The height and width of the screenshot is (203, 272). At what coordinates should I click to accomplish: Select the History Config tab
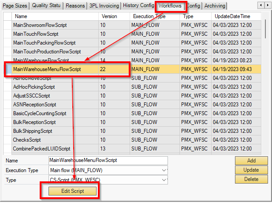(138, 6)
